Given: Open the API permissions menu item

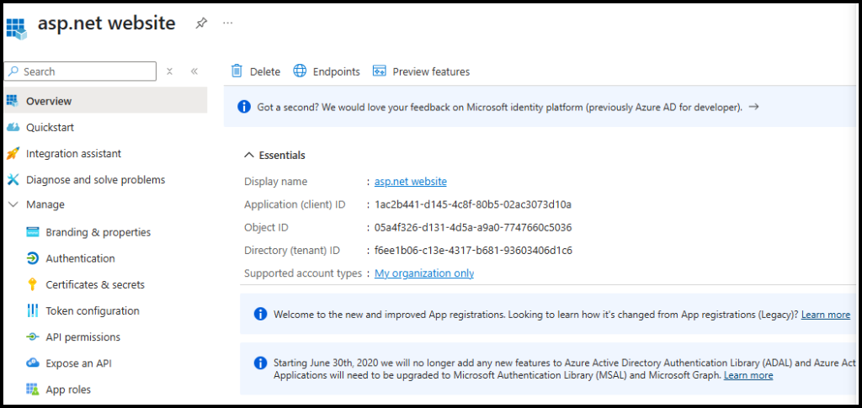Looking at the screenshot, I should tap(82, 336).
